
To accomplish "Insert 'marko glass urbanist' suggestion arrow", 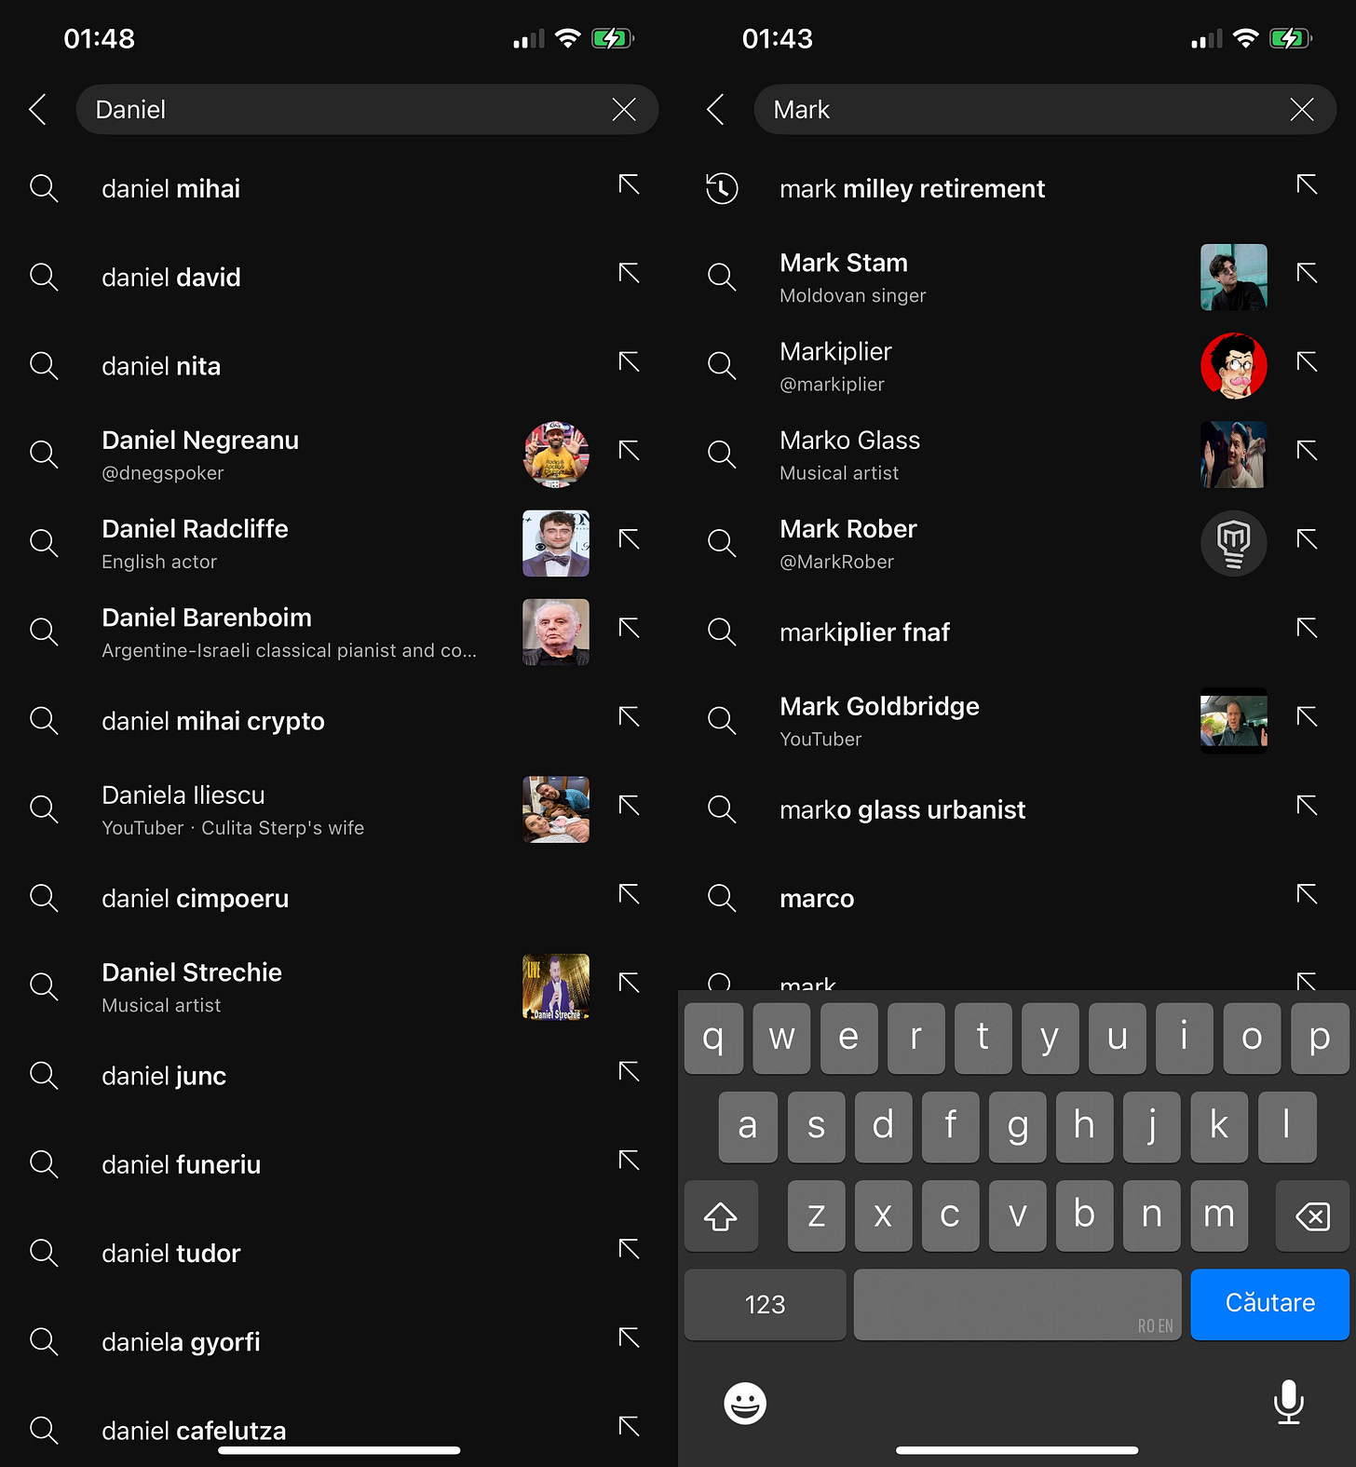I will (1308, 806).
